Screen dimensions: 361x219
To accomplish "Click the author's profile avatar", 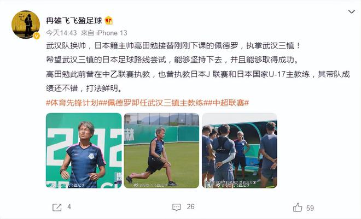I will point(26,25).
